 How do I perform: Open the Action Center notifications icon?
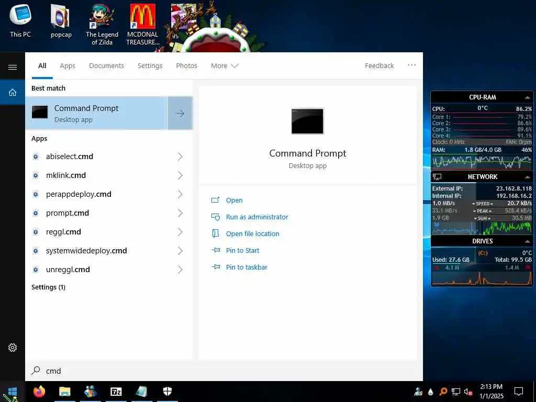click(x=519, y=392)
